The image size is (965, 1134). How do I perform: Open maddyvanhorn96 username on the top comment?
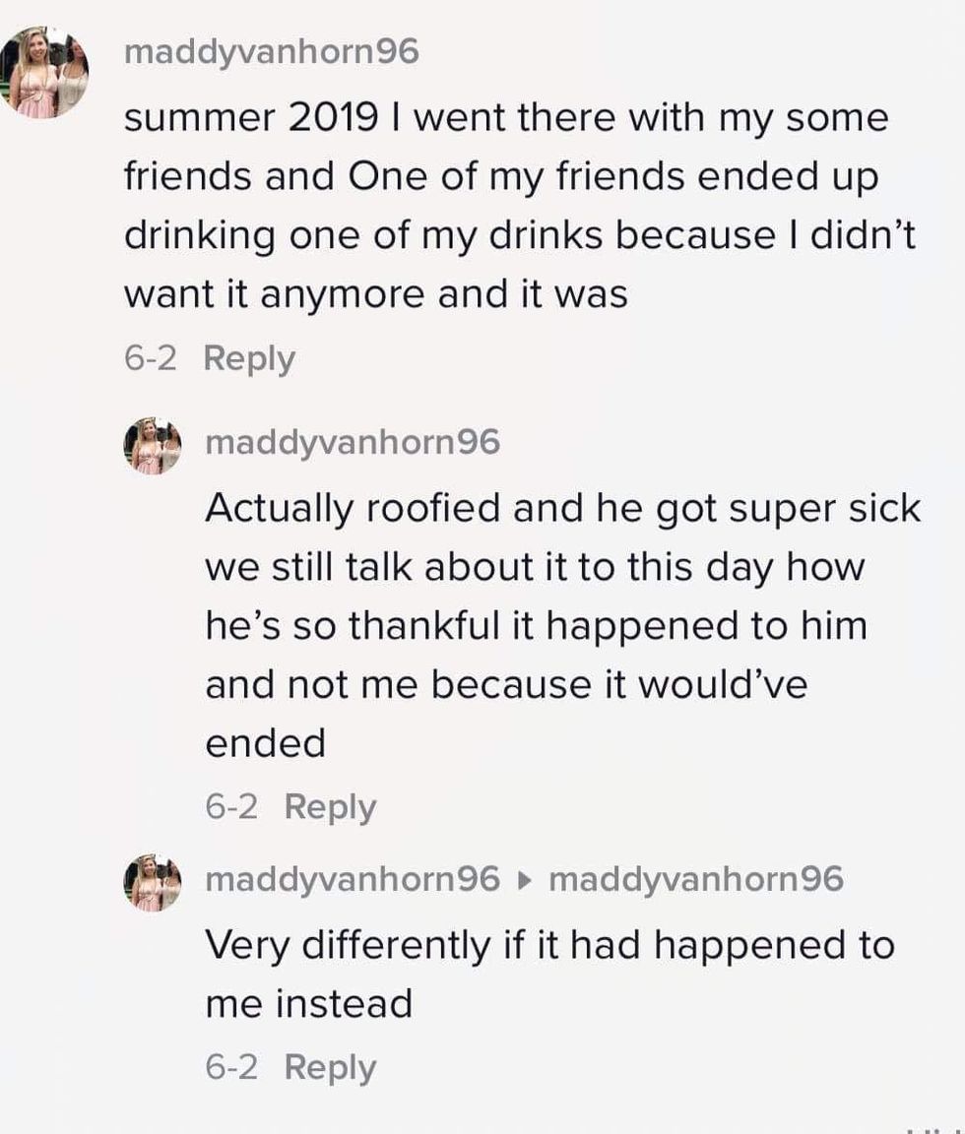[x=271, y=53]
